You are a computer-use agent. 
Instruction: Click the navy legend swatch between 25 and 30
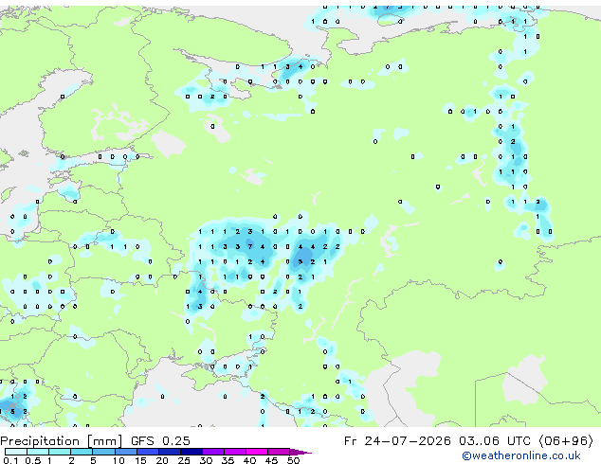coord(191,452)
